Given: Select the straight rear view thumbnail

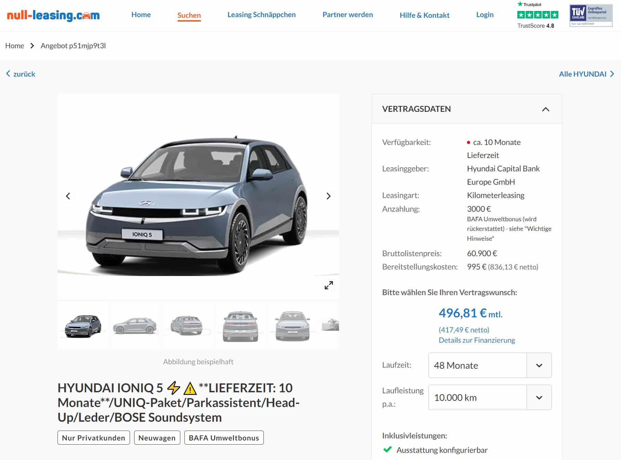Looking at the screenshot, I should point(240,325).
